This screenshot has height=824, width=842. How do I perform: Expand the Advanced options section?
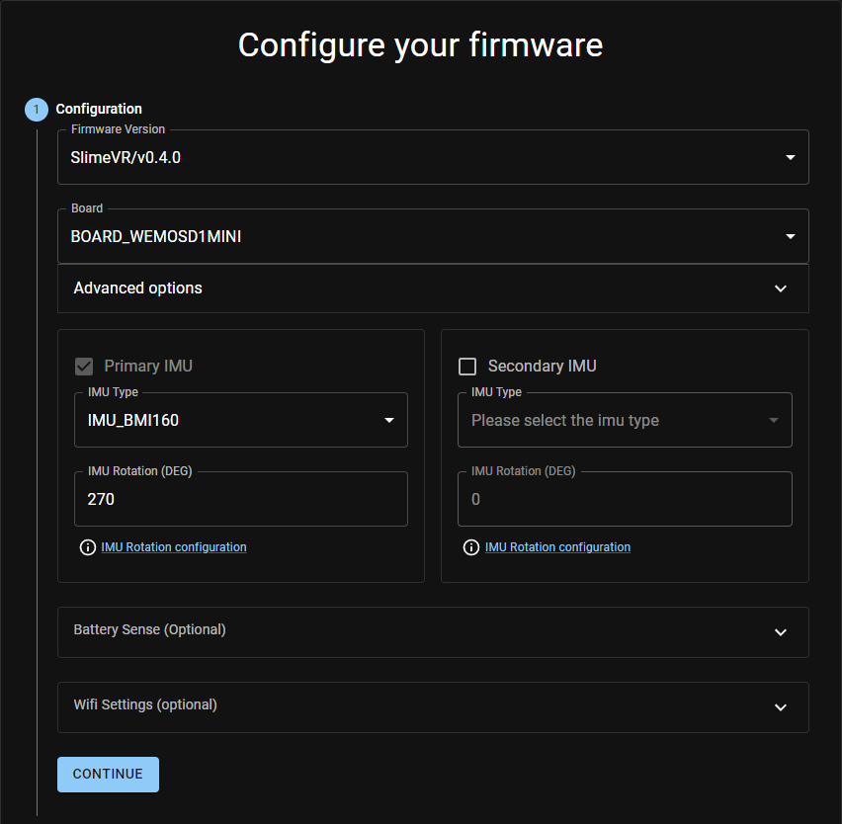pyautogui.click(x=433, y=288)
